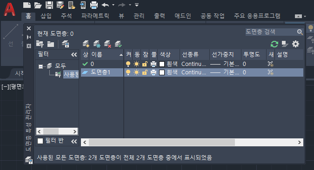Click the 색상 column header
The width and height of the screenshot is (314, 170).
click(168, 55)
